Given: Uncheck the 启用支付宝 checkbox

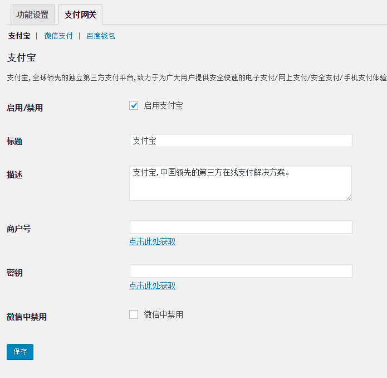Looking at the screenshot, I should [134, 105].
